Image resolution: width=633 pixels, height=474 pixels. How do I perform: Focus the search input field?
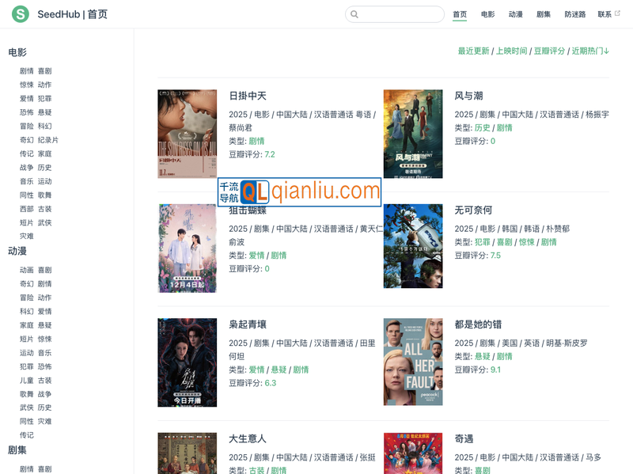(400, 14)
